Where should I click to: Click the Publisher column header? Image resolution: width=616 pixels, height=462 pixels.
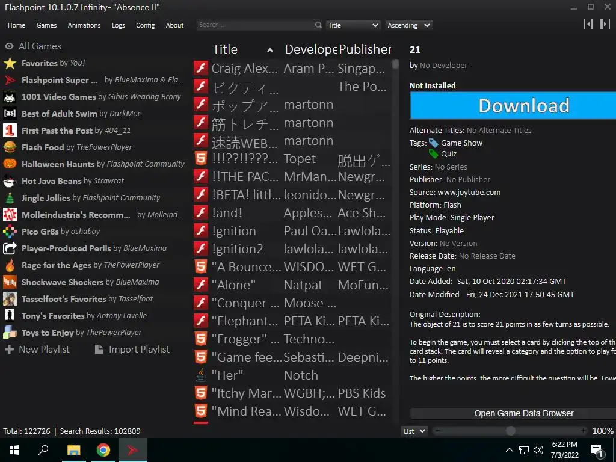365,49
